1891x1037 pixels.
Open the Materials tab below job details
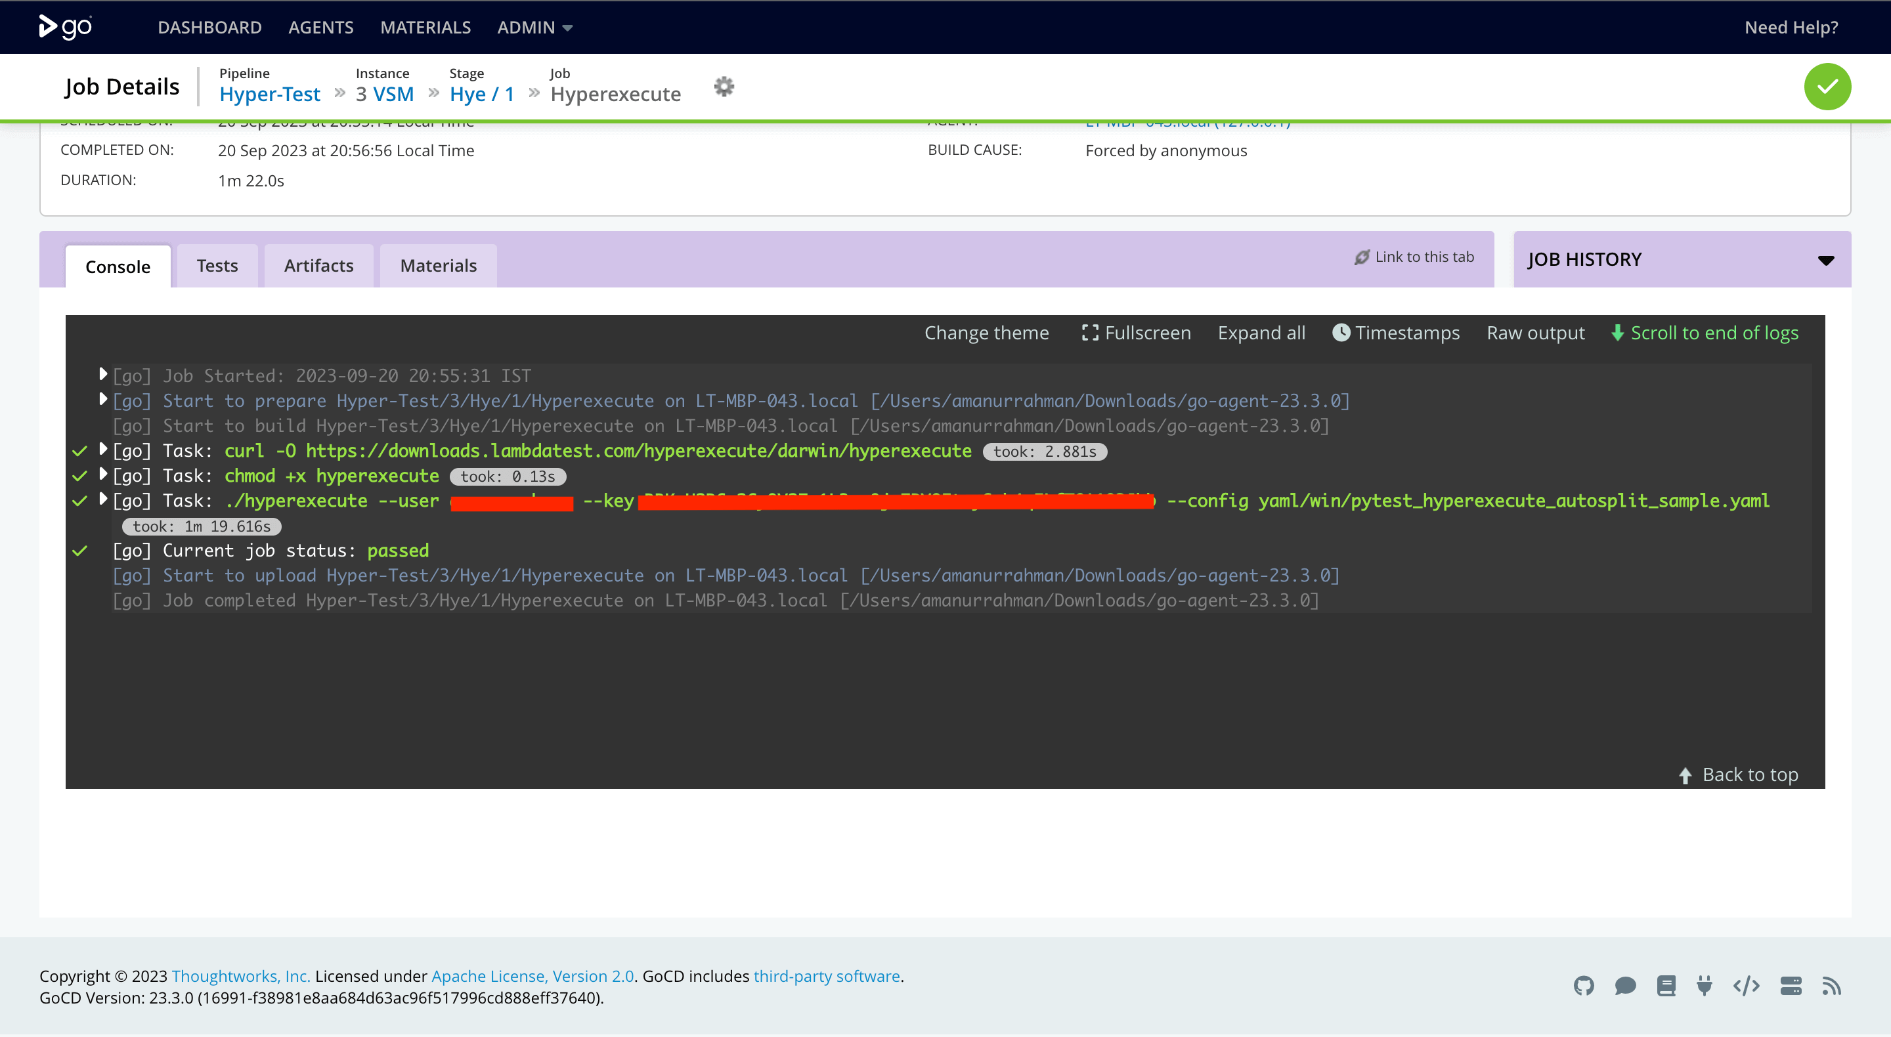click(438, 266)
